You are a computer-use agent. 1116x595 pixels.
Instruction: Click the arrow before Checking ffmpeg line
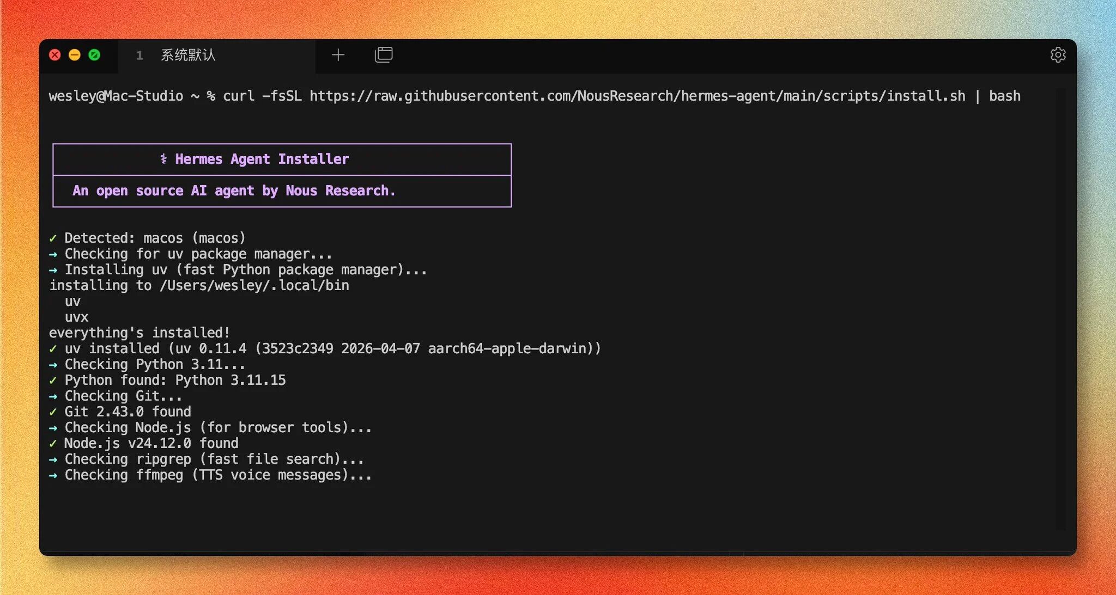[x=53, y=475]
